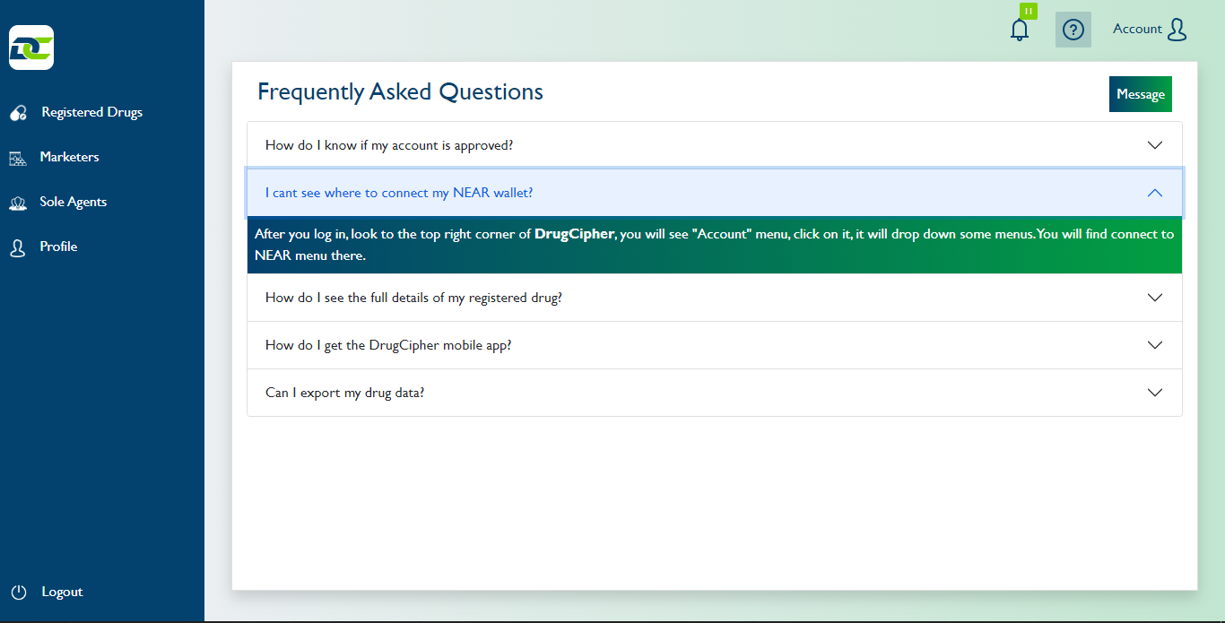The image size is (1225, 623).
Task: Click the Logout power icon
Action: coord(19,593)
